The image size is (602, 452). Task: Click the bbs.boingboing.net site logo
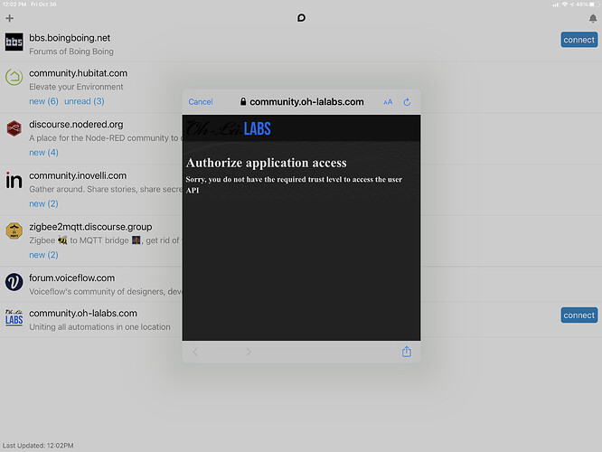coord(14,42)
